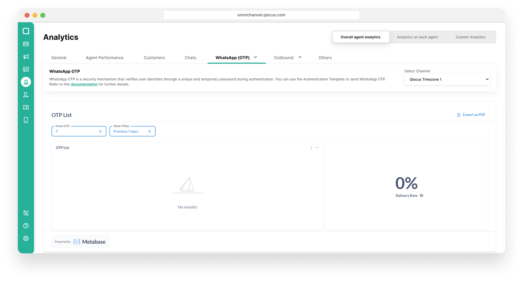Click the OTP List card info icon
Image resolution: width=523 pixels, height=281 pixels.
click(311, 147)
